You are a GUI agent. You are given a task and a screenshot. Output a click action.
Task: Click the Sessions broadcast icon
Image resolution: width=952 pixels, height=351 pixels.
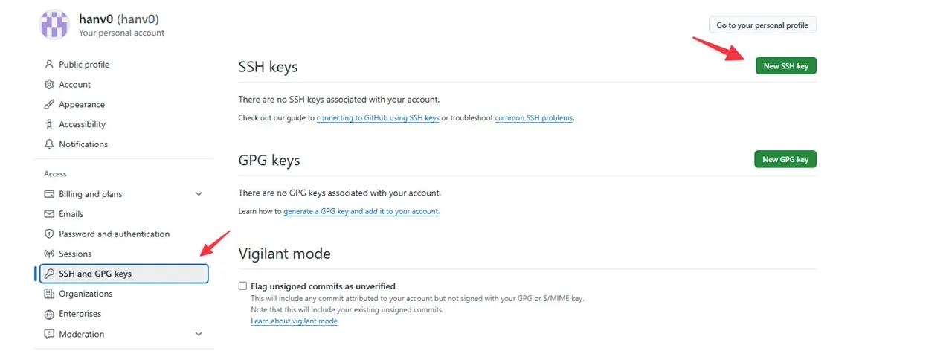[x=49, y=254]
